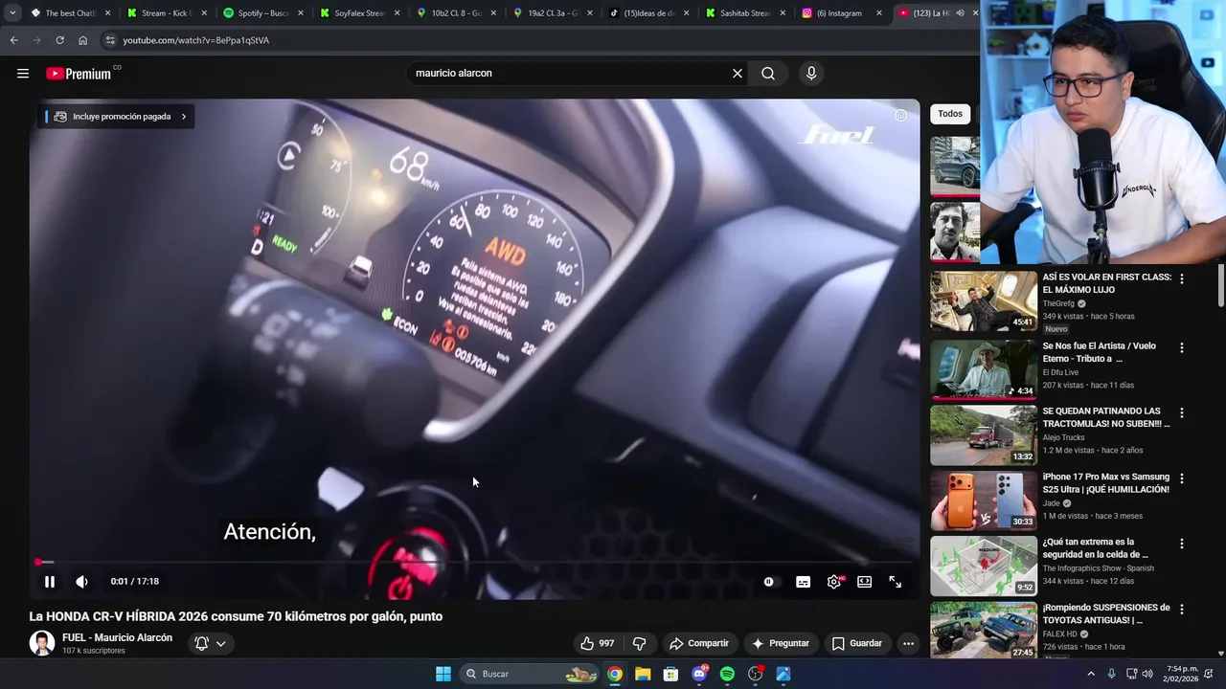The height and width of the screenshot is (689, 1226).
Task: Open 'iPhone 17 Pro Max vs Samsung' video title
Action: pos(1106,483)
